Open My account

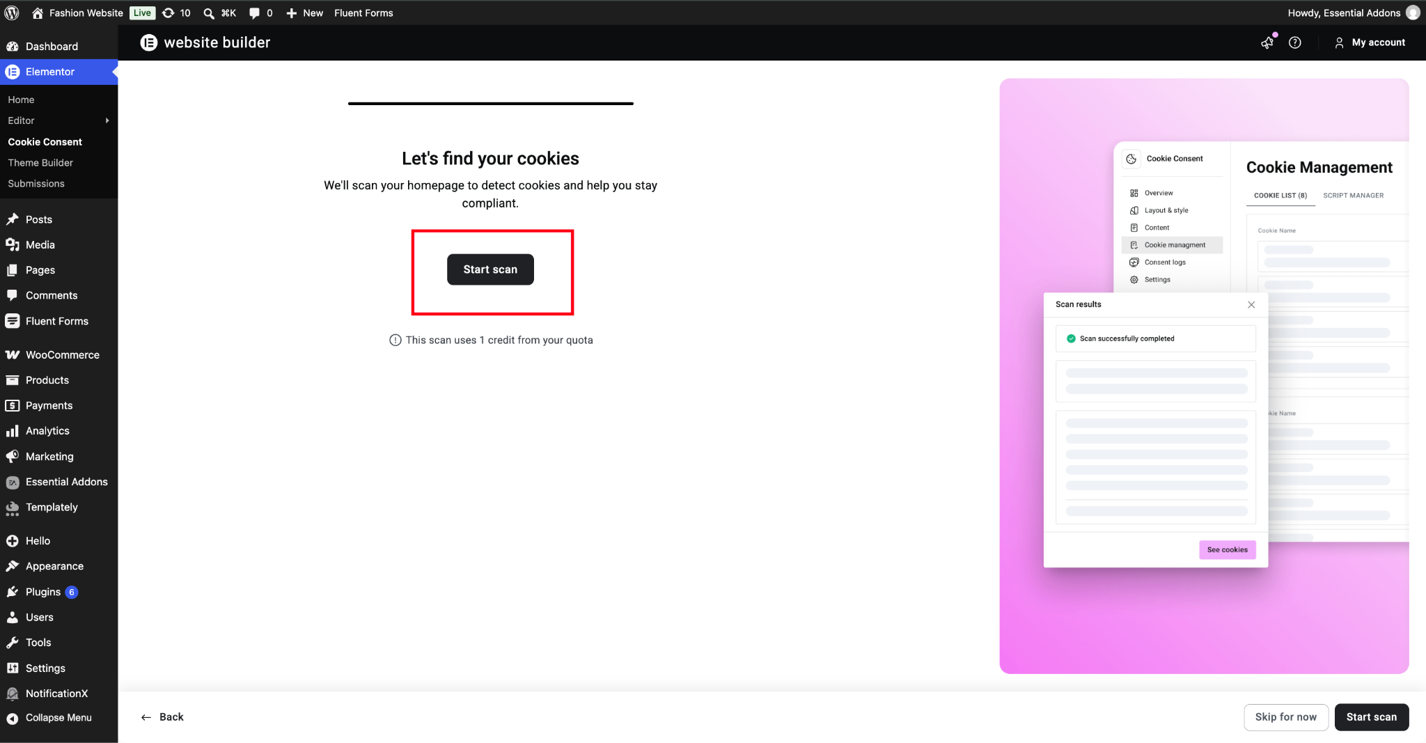(1370, 42)
